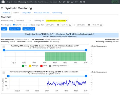Click the application logo in the navbar
This screenshot has width=120, height=95.
[3, 2]
